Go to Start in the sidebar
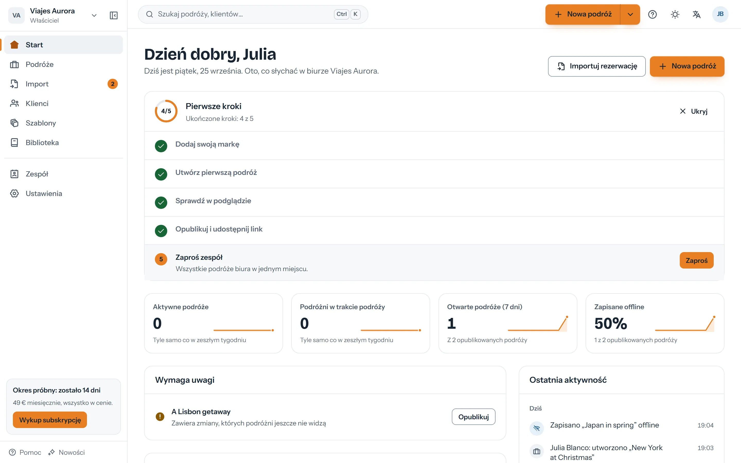 (64, 45)
